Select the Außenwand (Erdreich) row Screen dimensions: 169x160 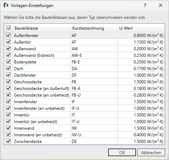[x=84, y=55]
